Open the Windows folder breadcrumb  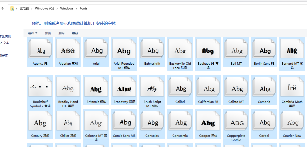click(x=67, y=8)
